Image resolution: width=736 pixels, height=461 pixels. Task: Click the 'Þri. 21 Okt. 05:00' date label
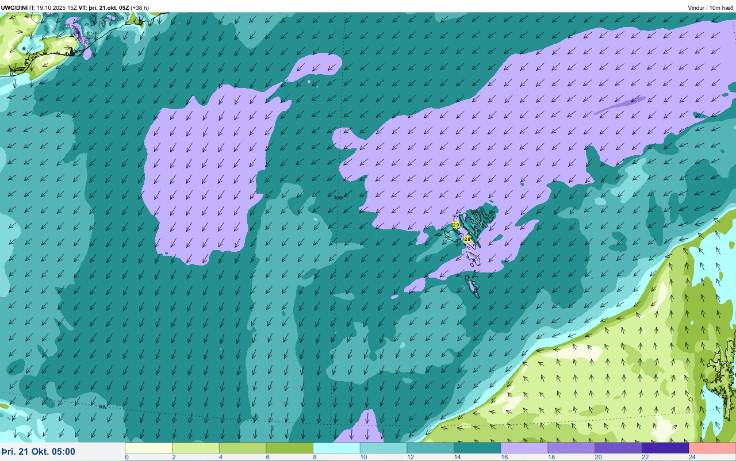(x=38, y=452)
